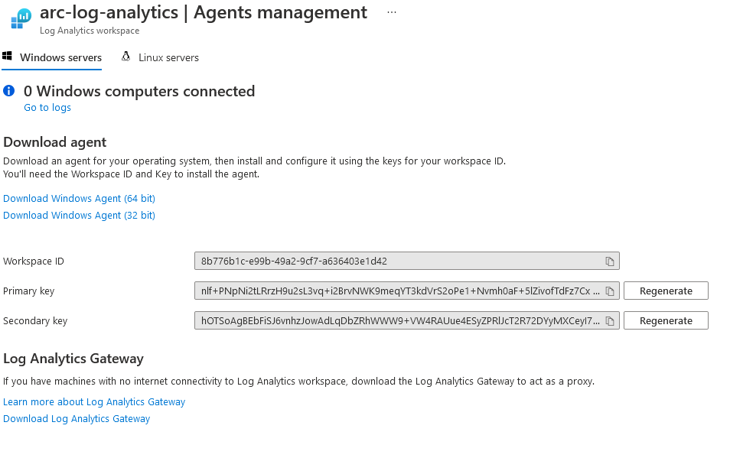Click Download Log Analytics Gateway link
Image resolution: width=730 pixels, height=458 pixels.
point(77,418)
